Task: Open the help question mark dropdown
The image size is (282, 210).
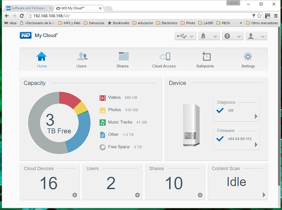Action: click(233, 36)
